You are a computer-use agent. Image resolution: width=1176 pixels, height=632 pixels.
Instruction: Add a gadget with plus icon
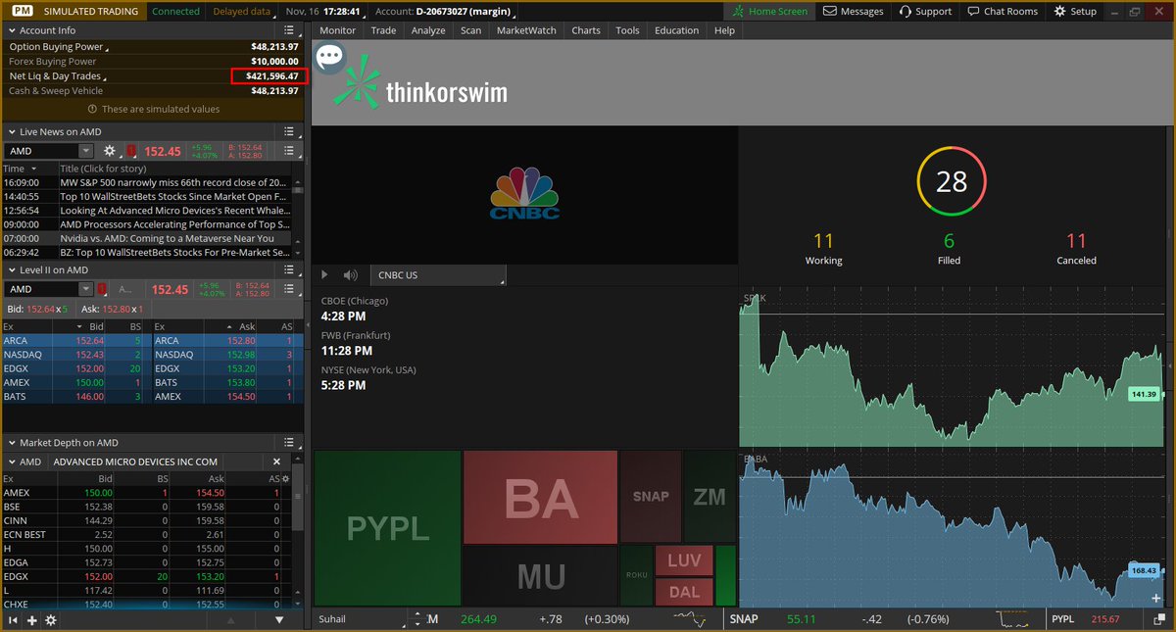[x=32, y=620]
